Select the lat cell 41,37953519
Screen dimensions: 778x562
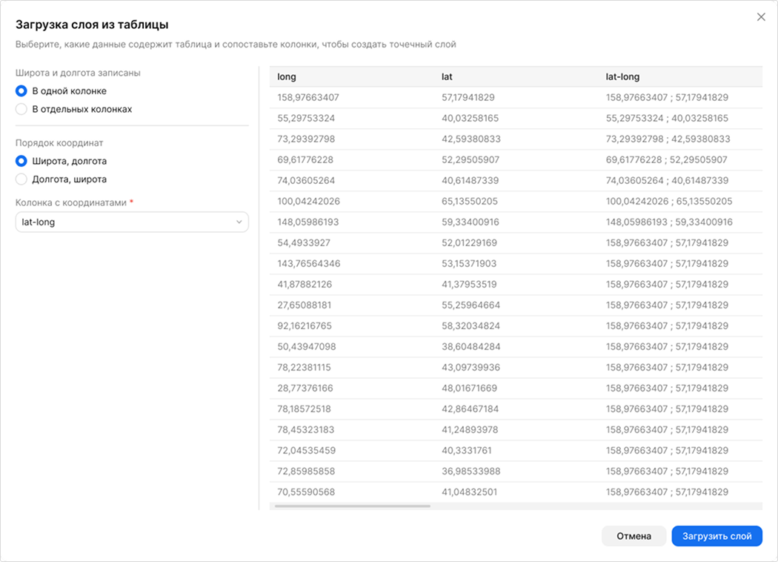[469, 285]
